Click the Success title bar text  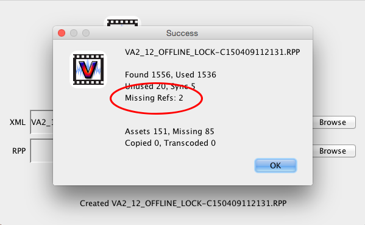tap(182, 34)
